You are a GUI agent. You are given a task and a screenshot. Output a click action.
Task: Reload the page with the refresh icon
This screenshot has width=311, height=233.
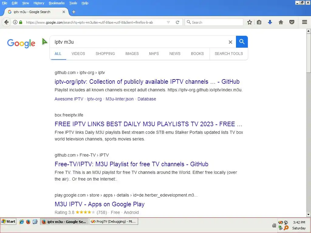pos(177,22)
